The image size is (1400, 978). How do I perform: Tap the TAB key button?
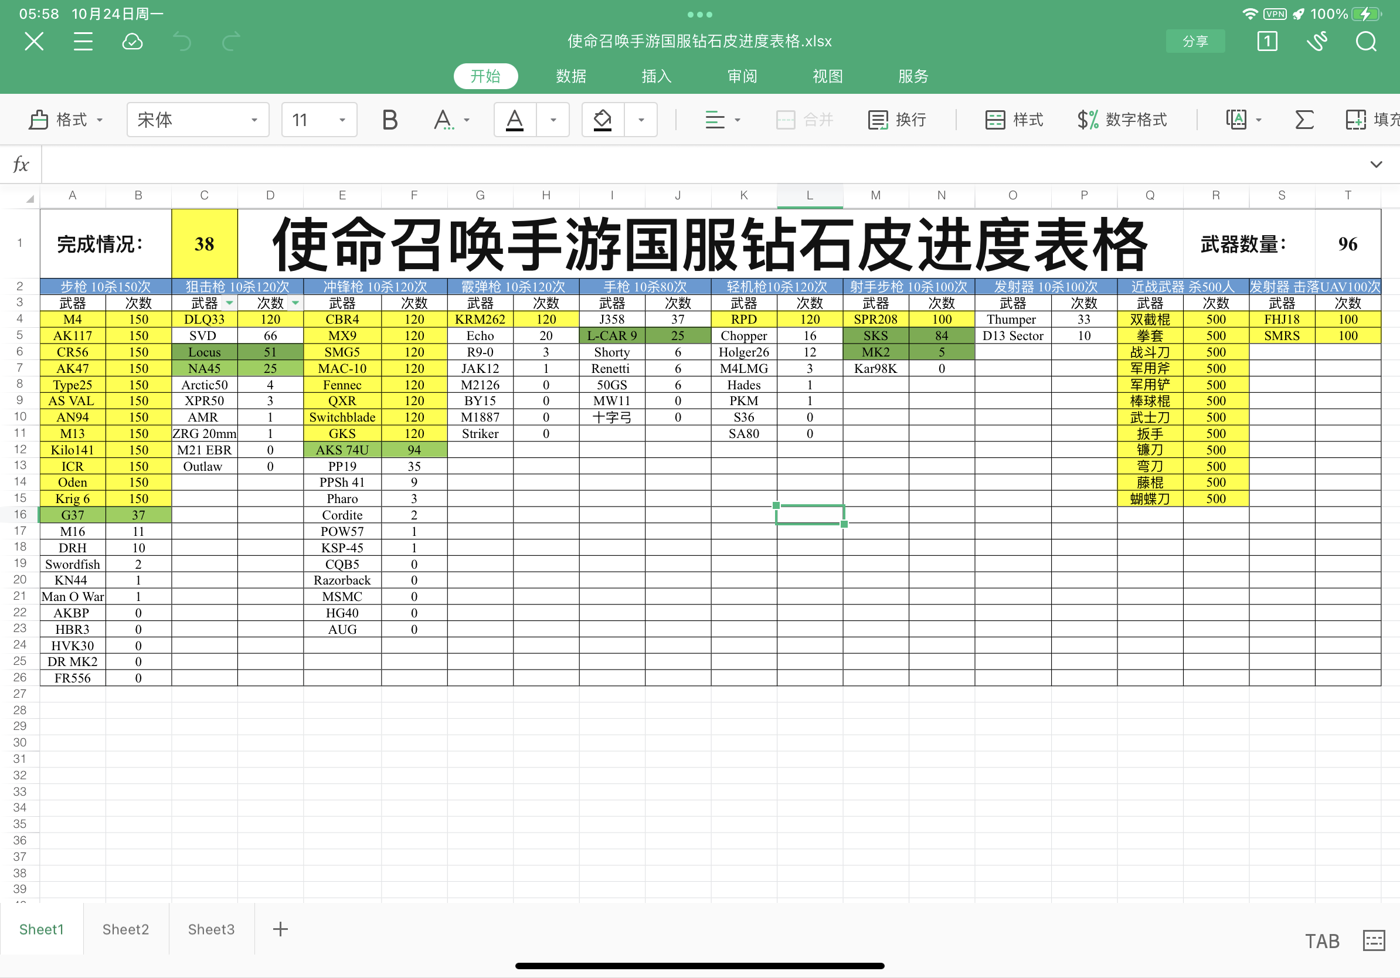tap(1322, 942)
